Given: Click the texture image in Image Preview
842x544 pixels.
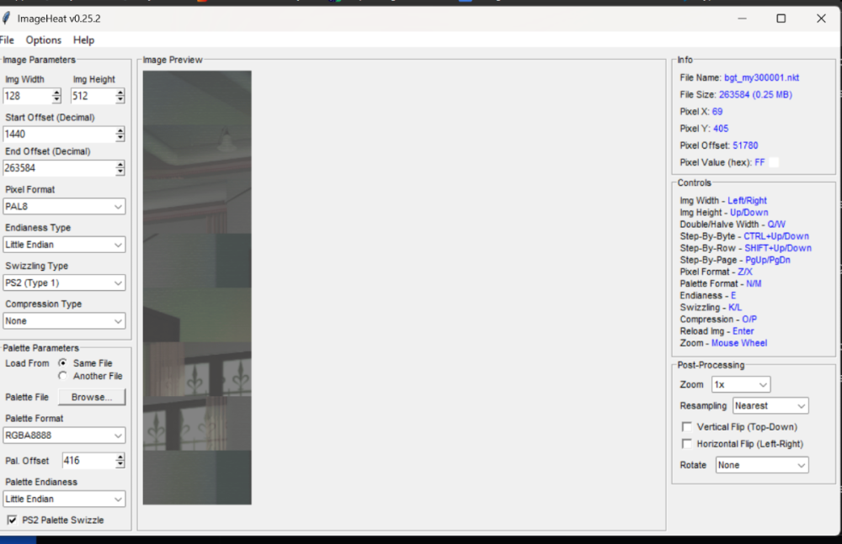Looking at the screenshot, I should tap(197, 288).
